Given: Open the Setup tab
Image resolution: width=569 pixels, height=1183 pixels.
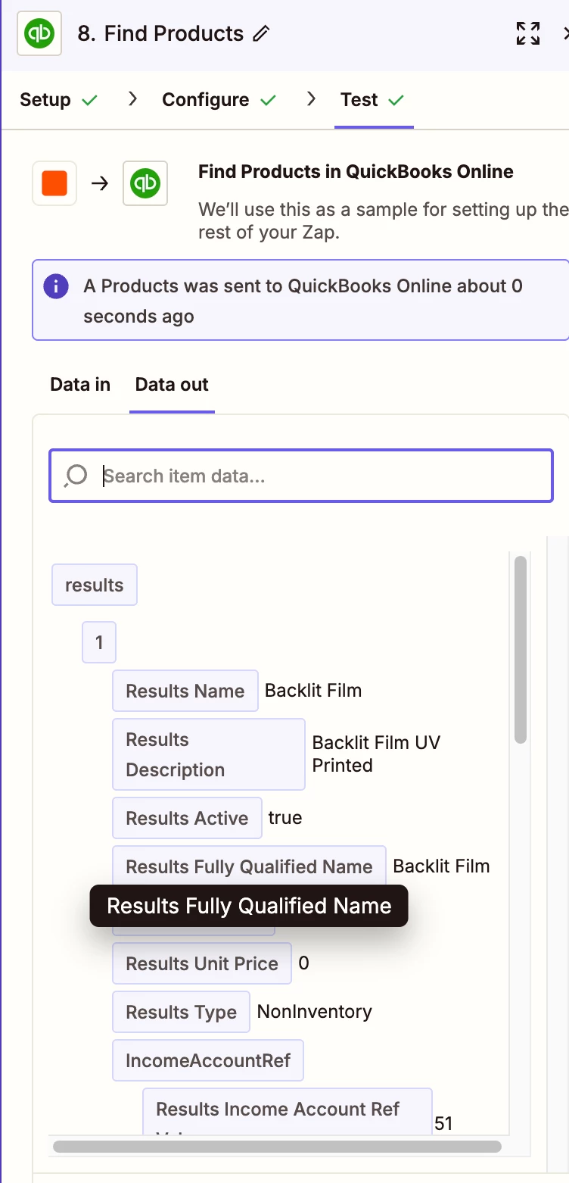Looking at the screenshot, I should pyautogui.click(x=45, y=100).
